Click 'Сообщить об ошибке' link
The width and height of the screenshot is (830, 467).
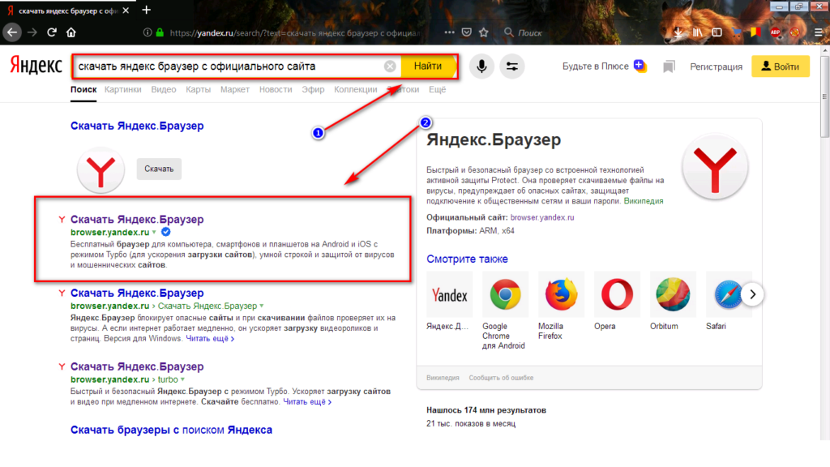[501, 378]
